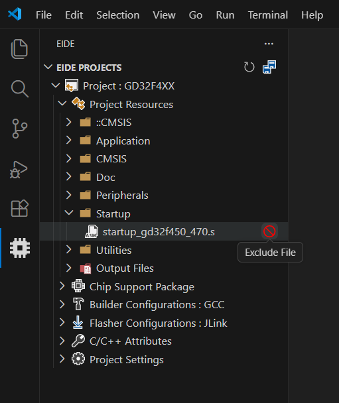Select the Startup folder label
Screen dimensions: 339x403
113,214
